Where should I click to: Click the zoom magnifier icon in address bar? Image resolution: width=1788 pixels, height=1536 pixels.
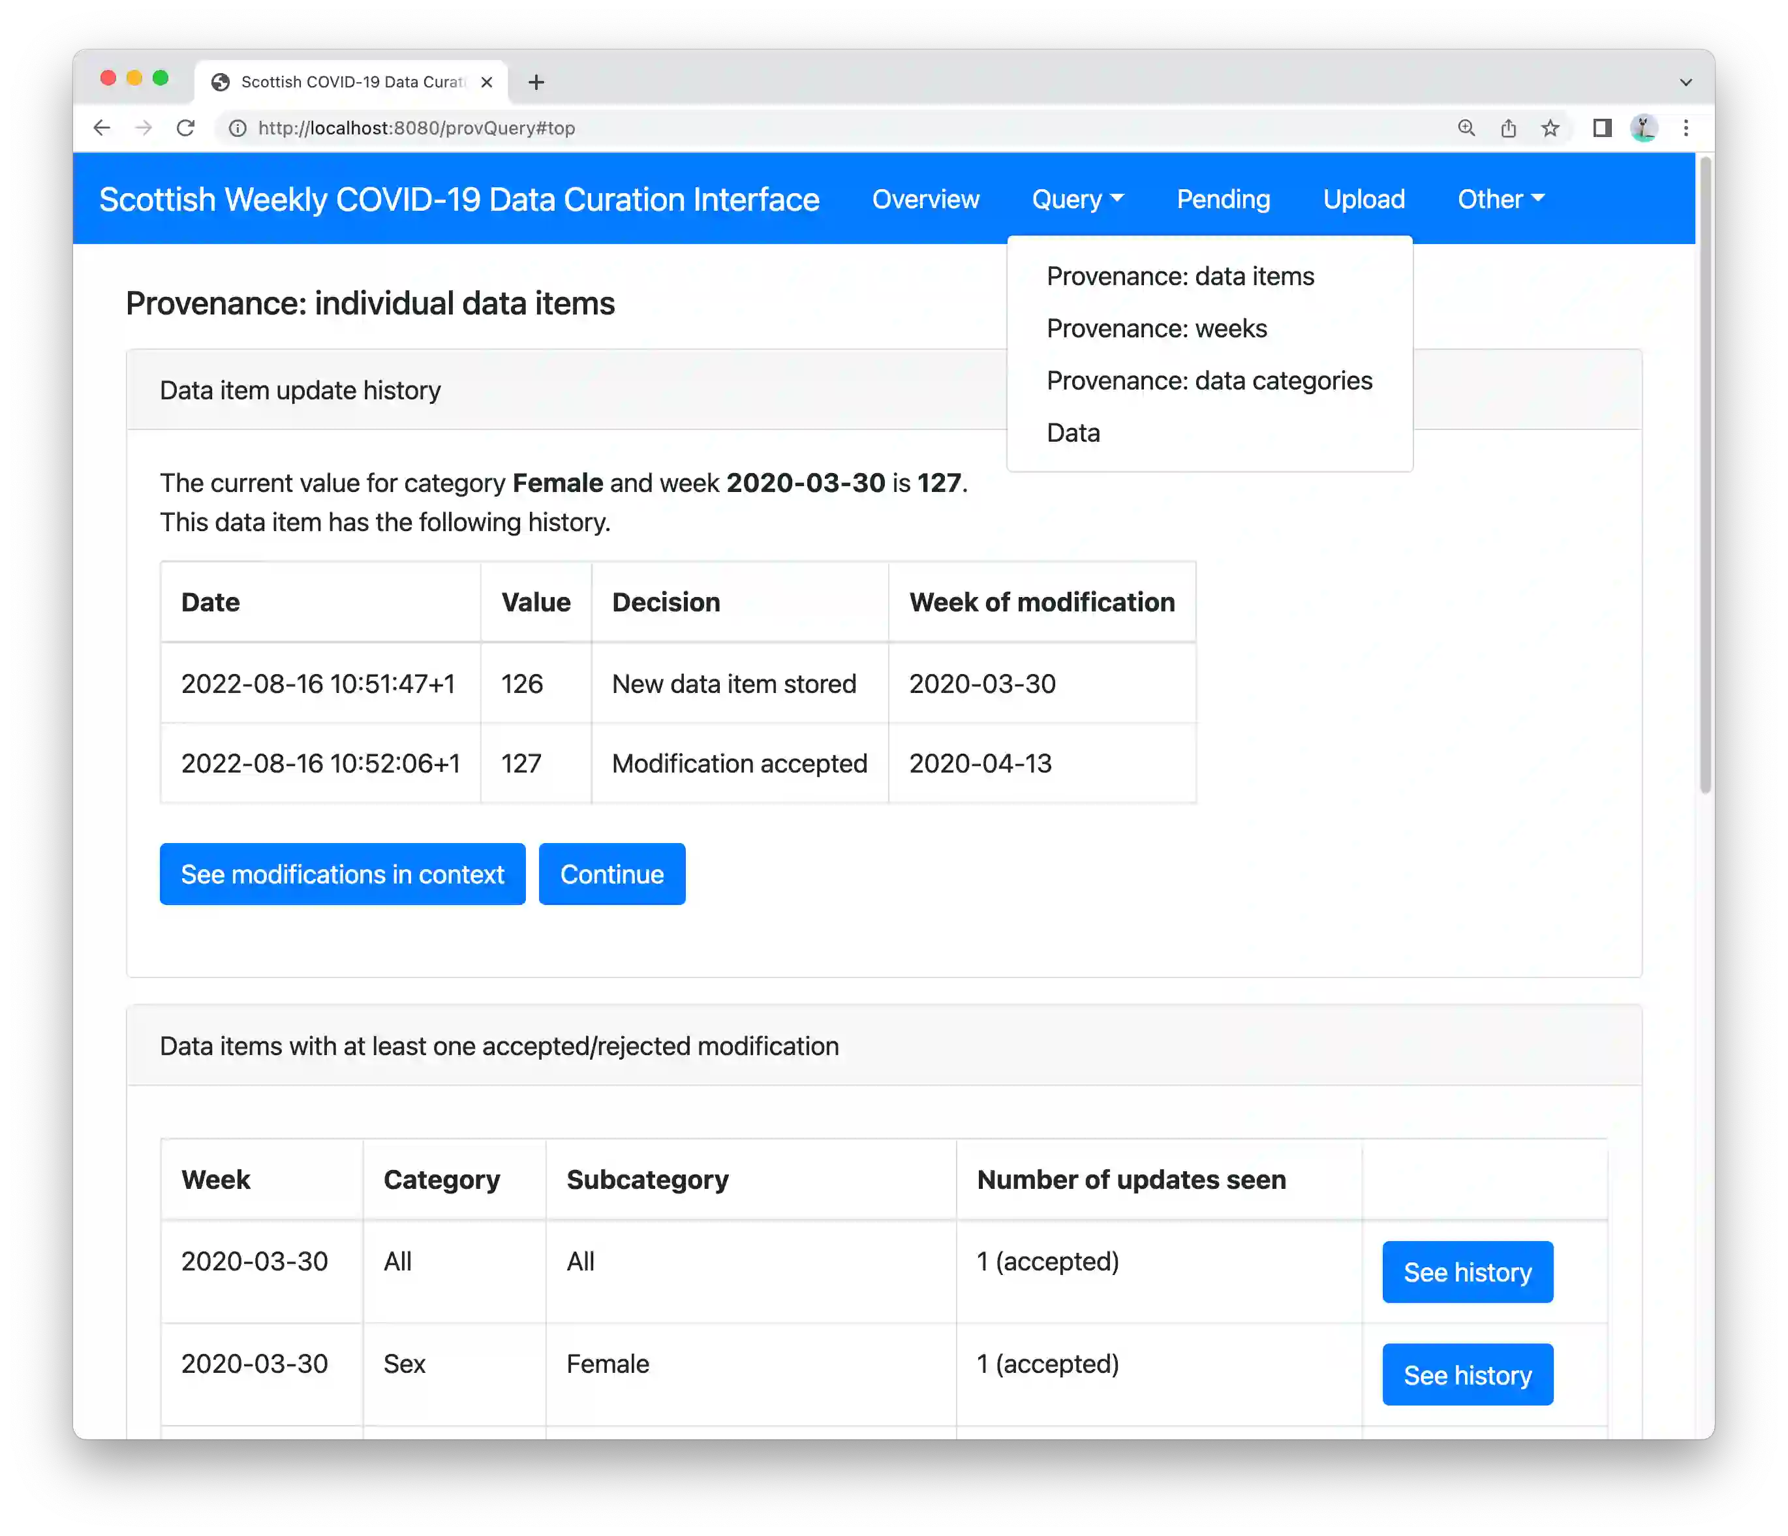click(x=1466, y=129)
